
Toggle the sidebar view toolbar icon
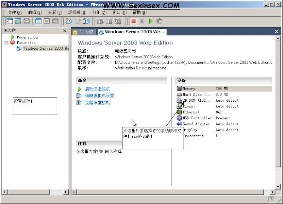[10, 21]
